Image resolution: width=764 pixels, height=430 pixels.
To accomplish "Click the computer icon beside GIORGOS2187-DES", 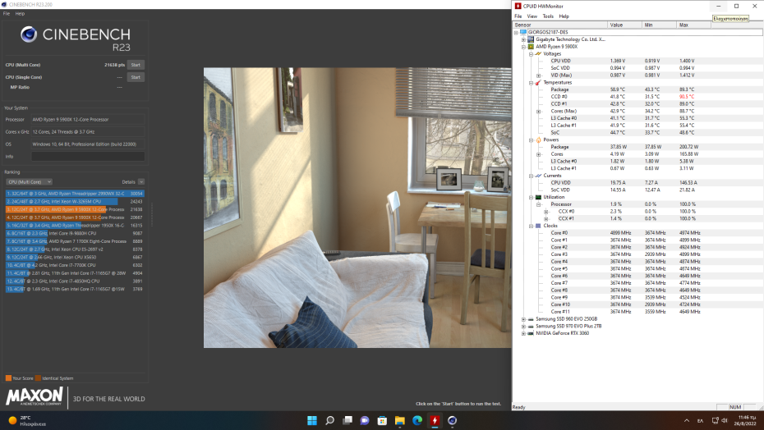I will [x=523, y=32].
